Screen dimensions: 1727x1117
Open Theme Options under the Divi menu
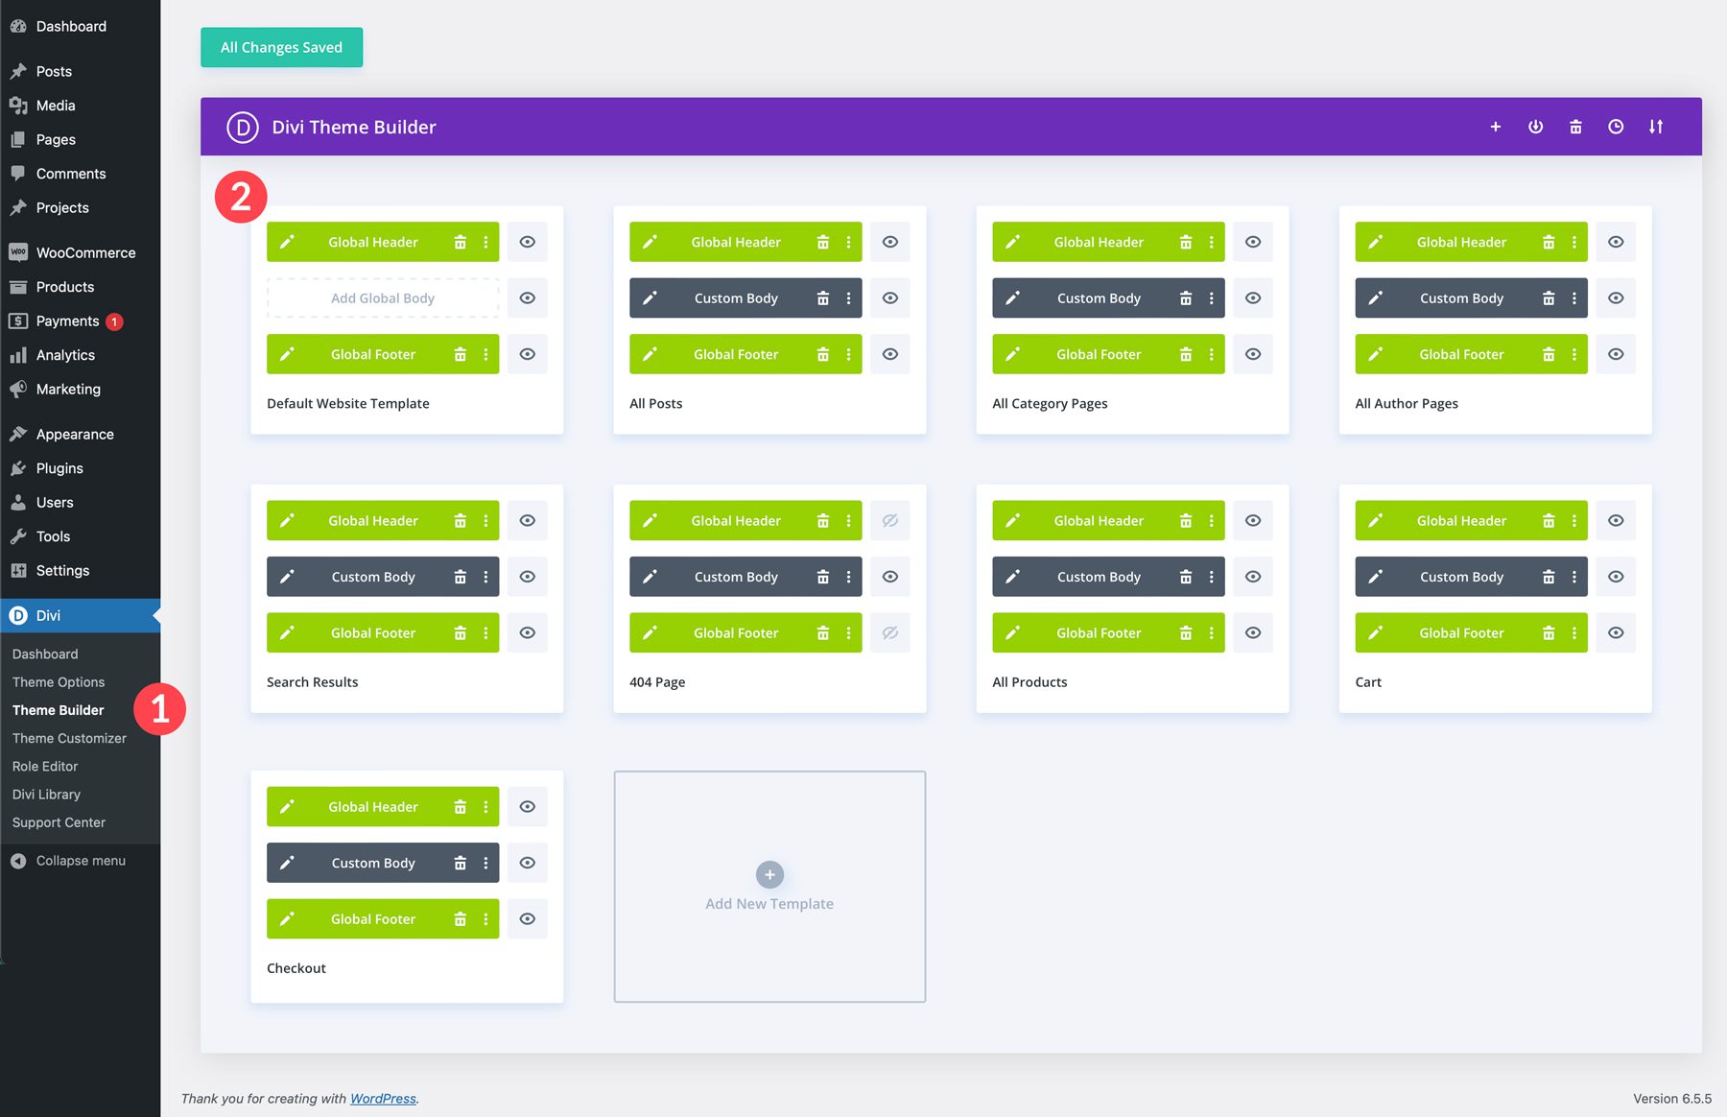pyautogui.click(x=59, y=681)
